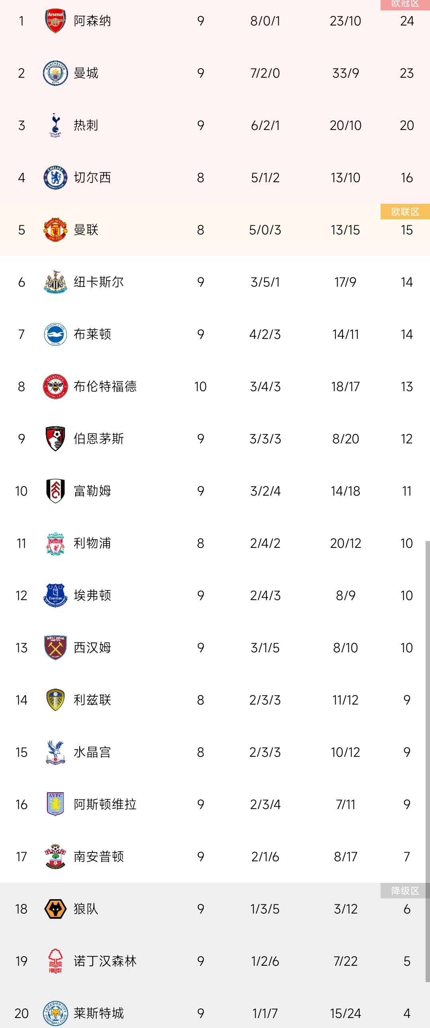Tap the Leicester City crest
Viewport: 430px width, 1028px height.
click(55, 1013)
